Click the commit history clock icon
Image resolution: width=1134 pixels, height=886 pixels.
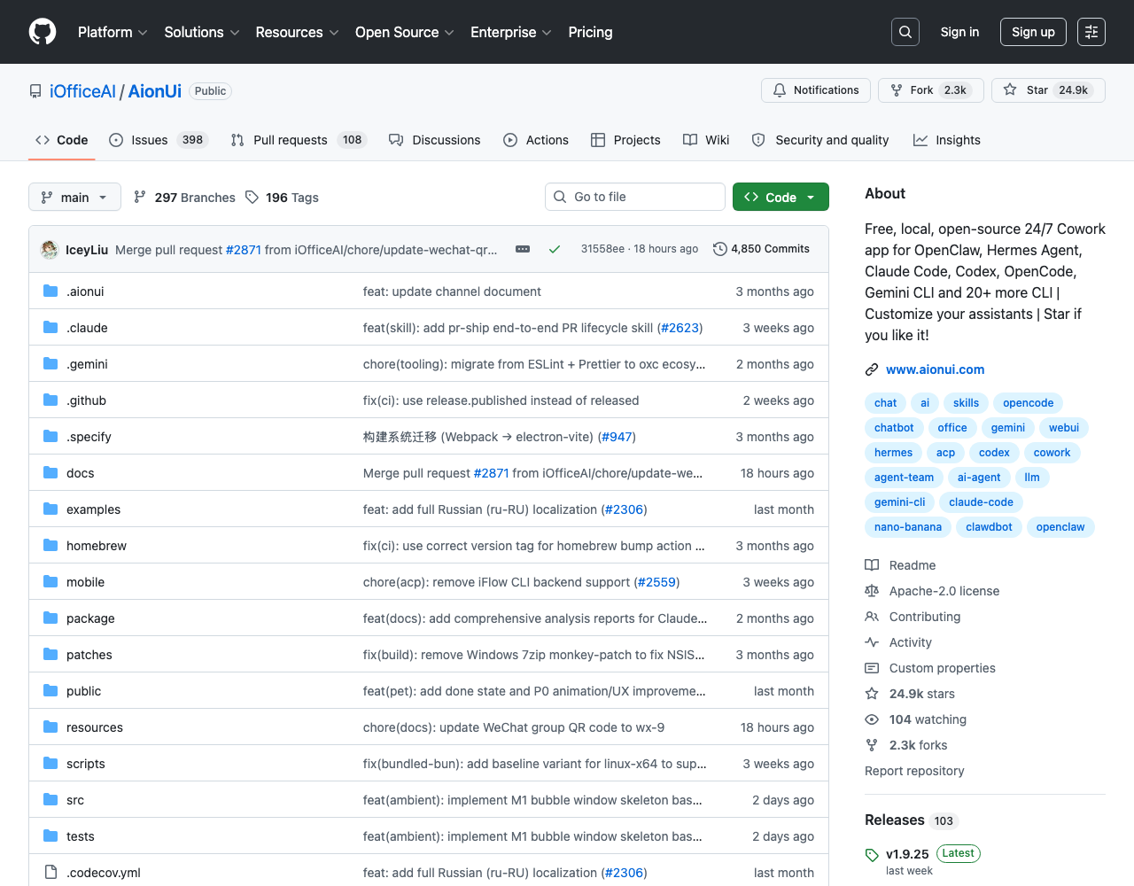[x=720, y=249]
